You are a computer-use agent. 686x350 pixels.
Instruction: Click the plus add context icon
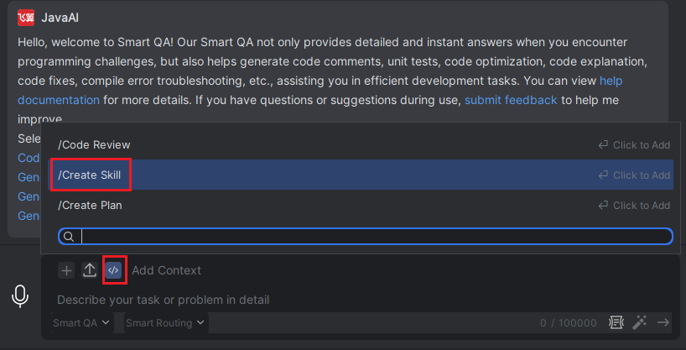(x=66, y=271)
